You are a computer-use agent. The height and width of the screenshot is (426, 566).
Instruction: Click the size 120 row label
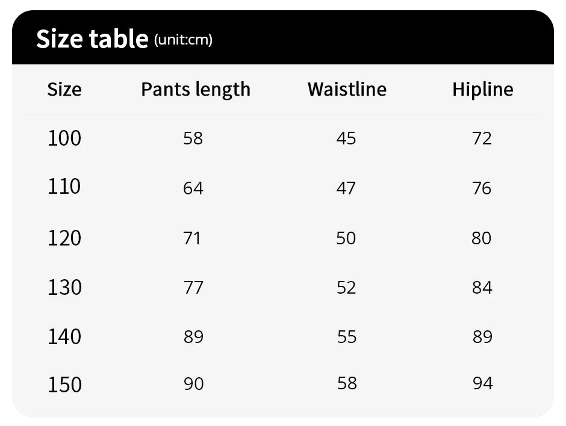[64, 238]
